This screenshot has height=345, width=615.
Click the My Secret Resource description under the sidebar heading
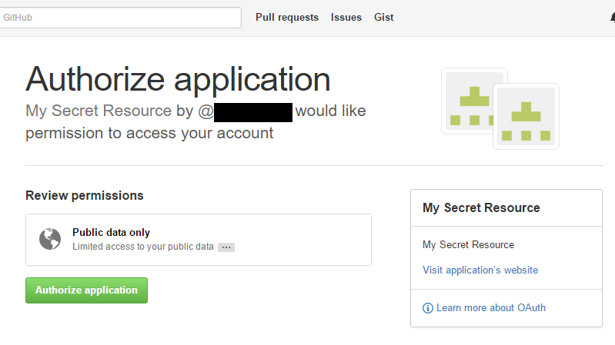[x=468, y=244]
